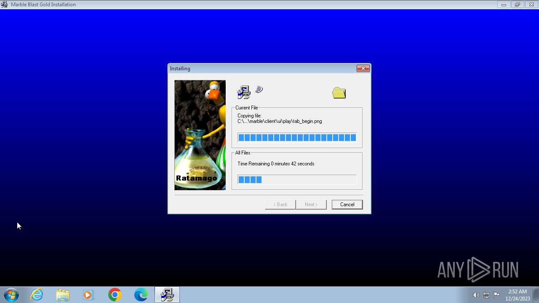Click the Show desktop strip

click(x=536, y=295)
